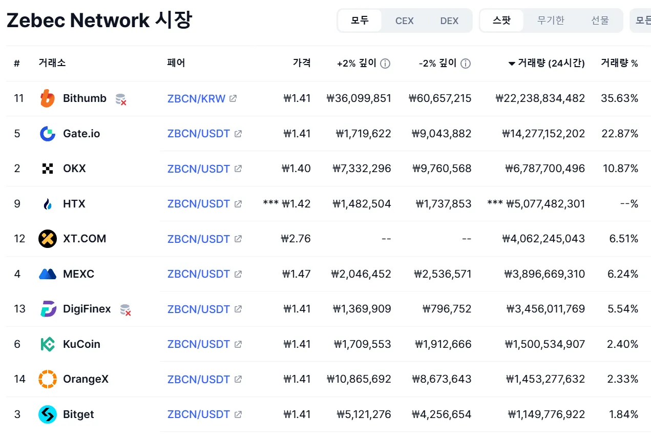Click external link icon in Bitget row
Screen dimensions: 651x437
coord(238,414)
